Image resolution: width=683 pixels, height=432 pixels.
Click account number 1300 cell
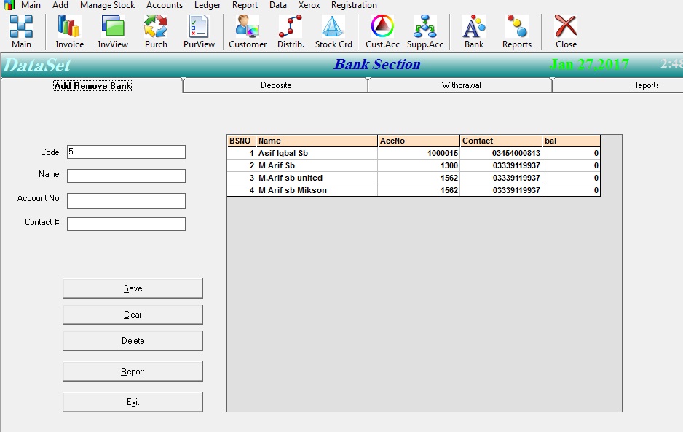pyautogui.click(x=418, y=165)
